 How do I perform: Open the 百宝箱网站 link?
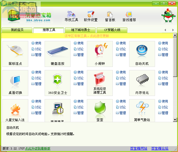coord(139,149)
